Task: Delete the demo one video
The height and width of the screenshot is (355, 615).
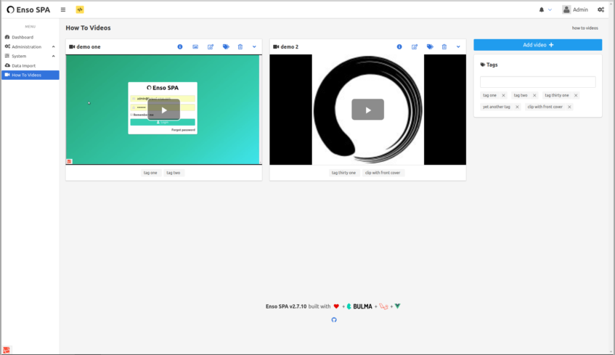Action: (x=240, y=46)
